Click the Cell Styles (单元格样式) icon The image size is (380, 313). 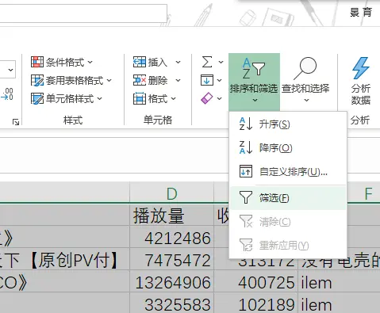click(x=37, y=98)
